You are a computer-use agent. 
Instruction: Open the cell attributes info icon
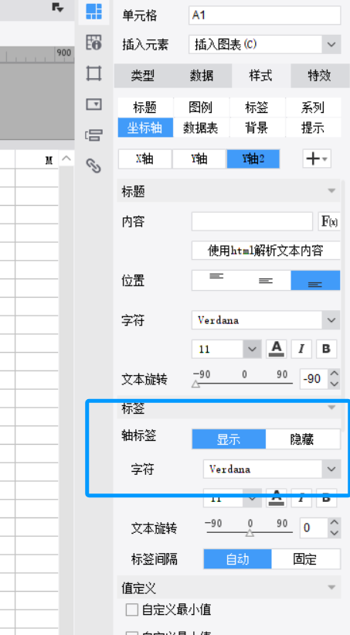click(93, 42)
